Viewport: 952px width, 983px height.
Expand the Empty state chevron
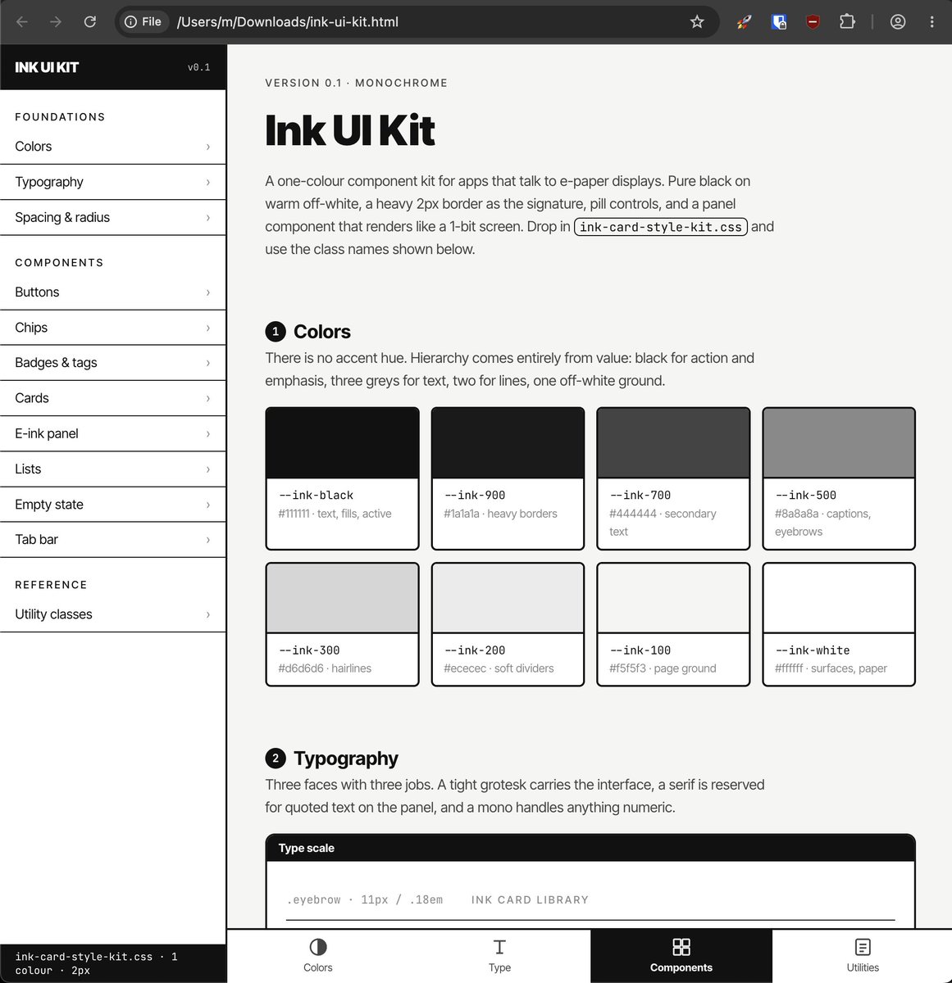208,505
